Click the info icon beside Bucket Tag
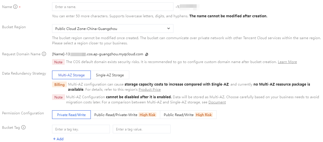 tap(23, 127)
